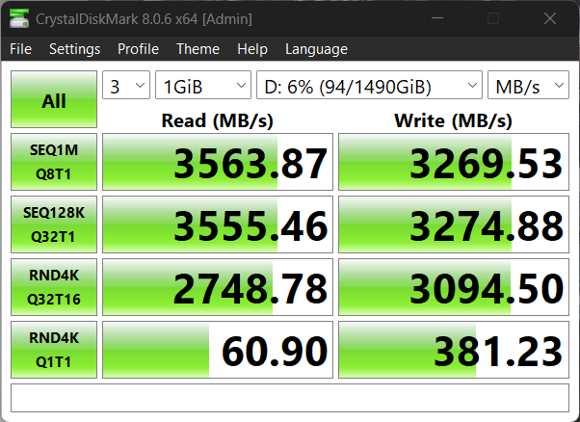The height and width of the screenshot is (422, 580).
Task: Start the RND4K Q1T1 test
Action: [54, 350]
